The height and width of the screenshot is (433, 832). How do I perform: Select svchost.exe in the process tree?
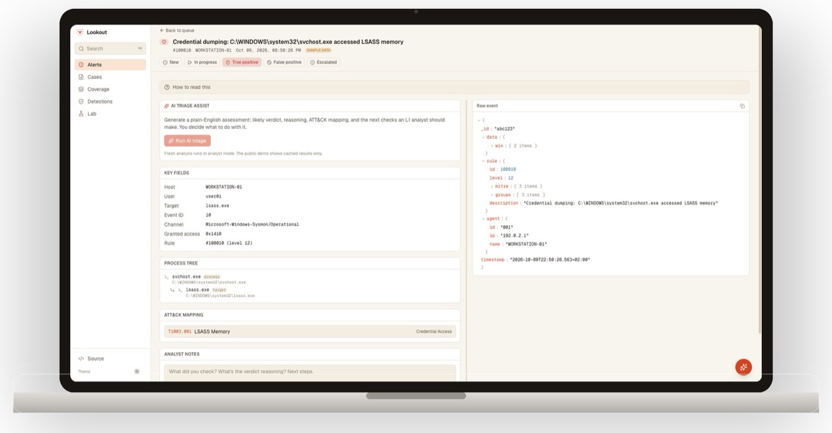[186, 277]
